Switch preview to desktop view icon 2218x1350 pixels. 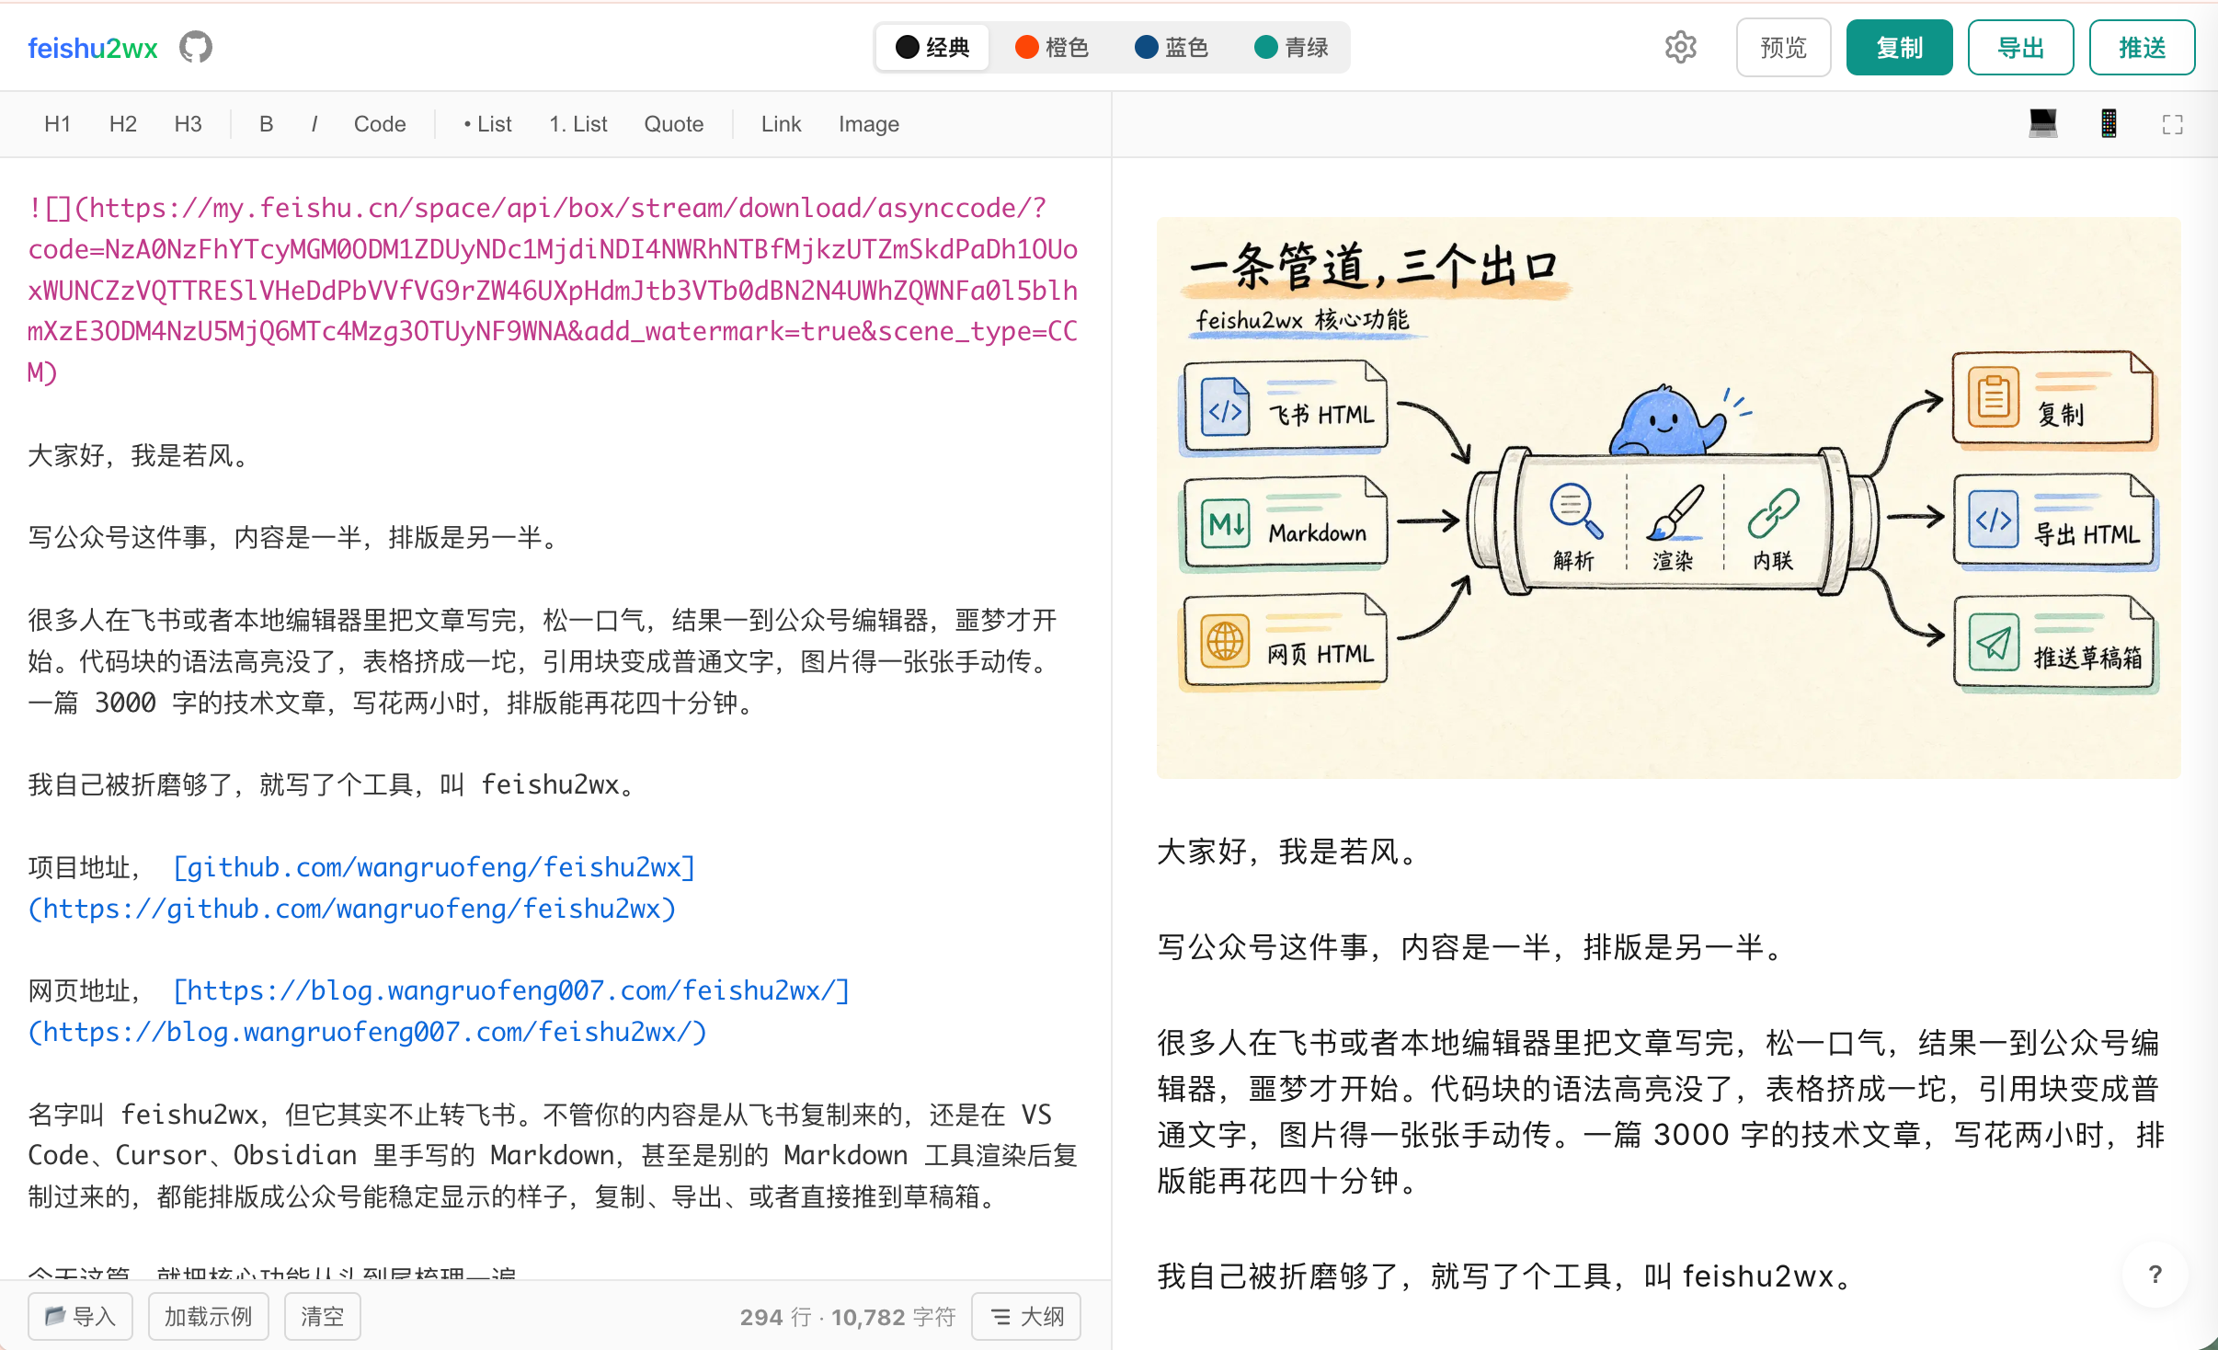pos(2042,123)
